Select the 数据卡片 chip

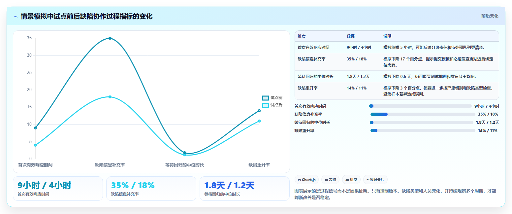(x=375, y=180)
